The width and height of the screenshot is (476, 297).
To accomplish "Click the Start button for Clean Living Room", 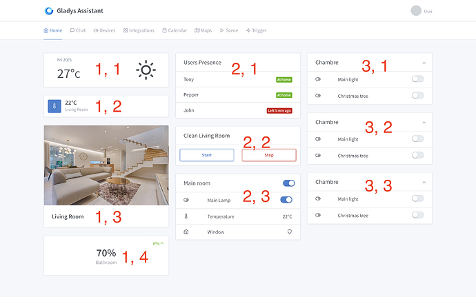I will 207,155.
